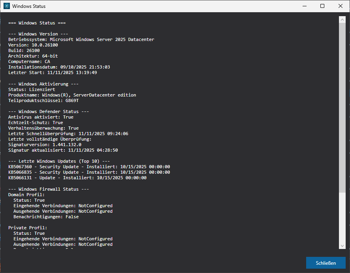Click the 'Domain Profil:' firewall heading
Screen dimensions: 350x273
[26, 195]
